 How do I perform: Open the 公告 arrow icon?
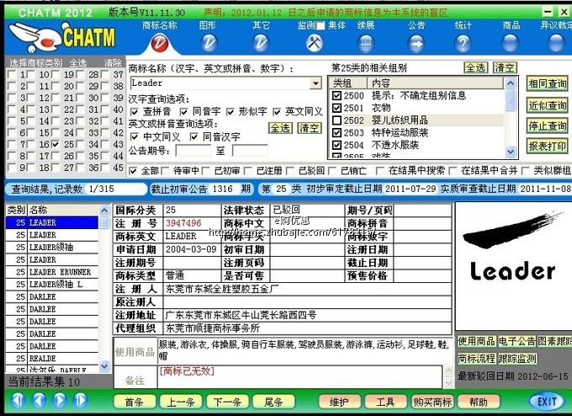point(416,43)
